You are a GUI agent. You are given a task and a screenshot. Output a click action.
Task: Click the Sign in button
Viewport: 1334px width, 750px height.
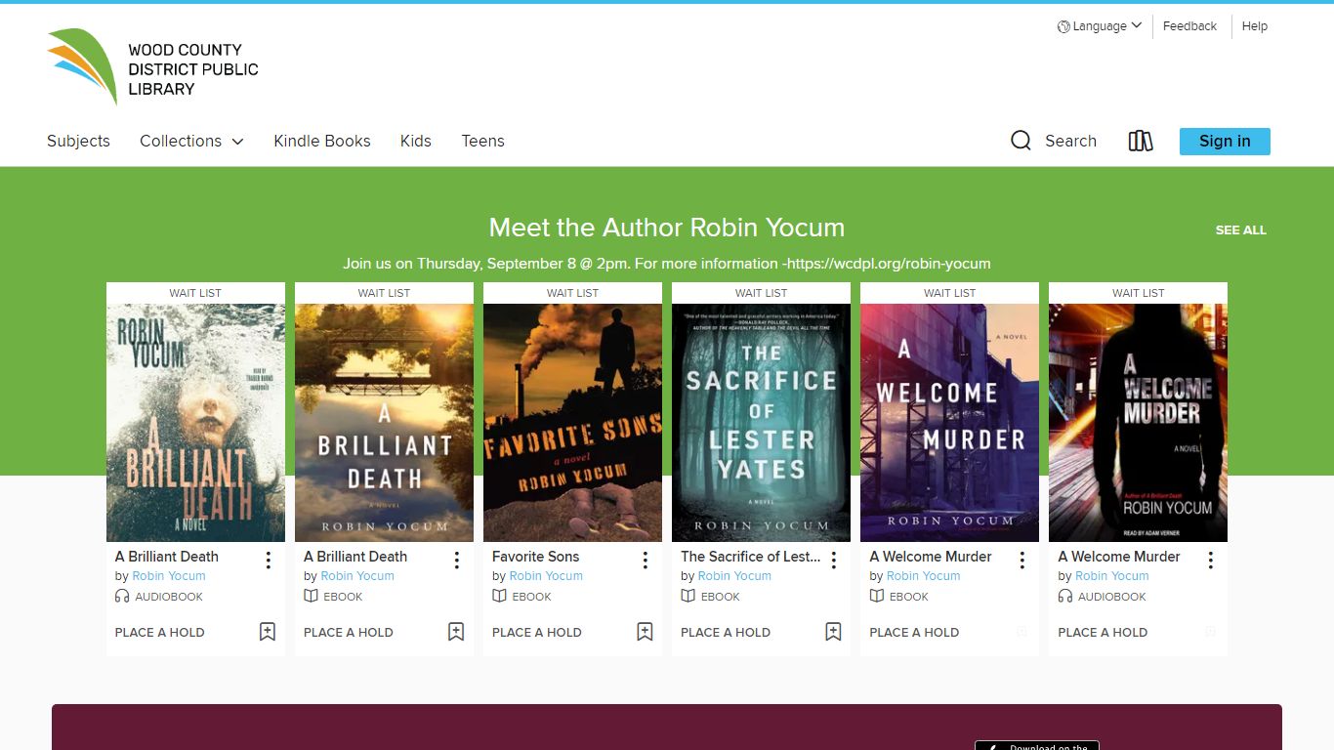[1225, 141]
